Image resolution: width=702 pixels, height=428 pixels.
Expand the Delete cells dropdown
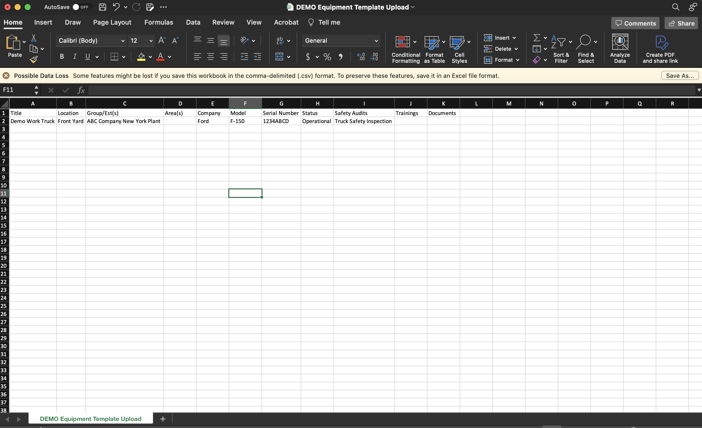click(x=516, y=49)
